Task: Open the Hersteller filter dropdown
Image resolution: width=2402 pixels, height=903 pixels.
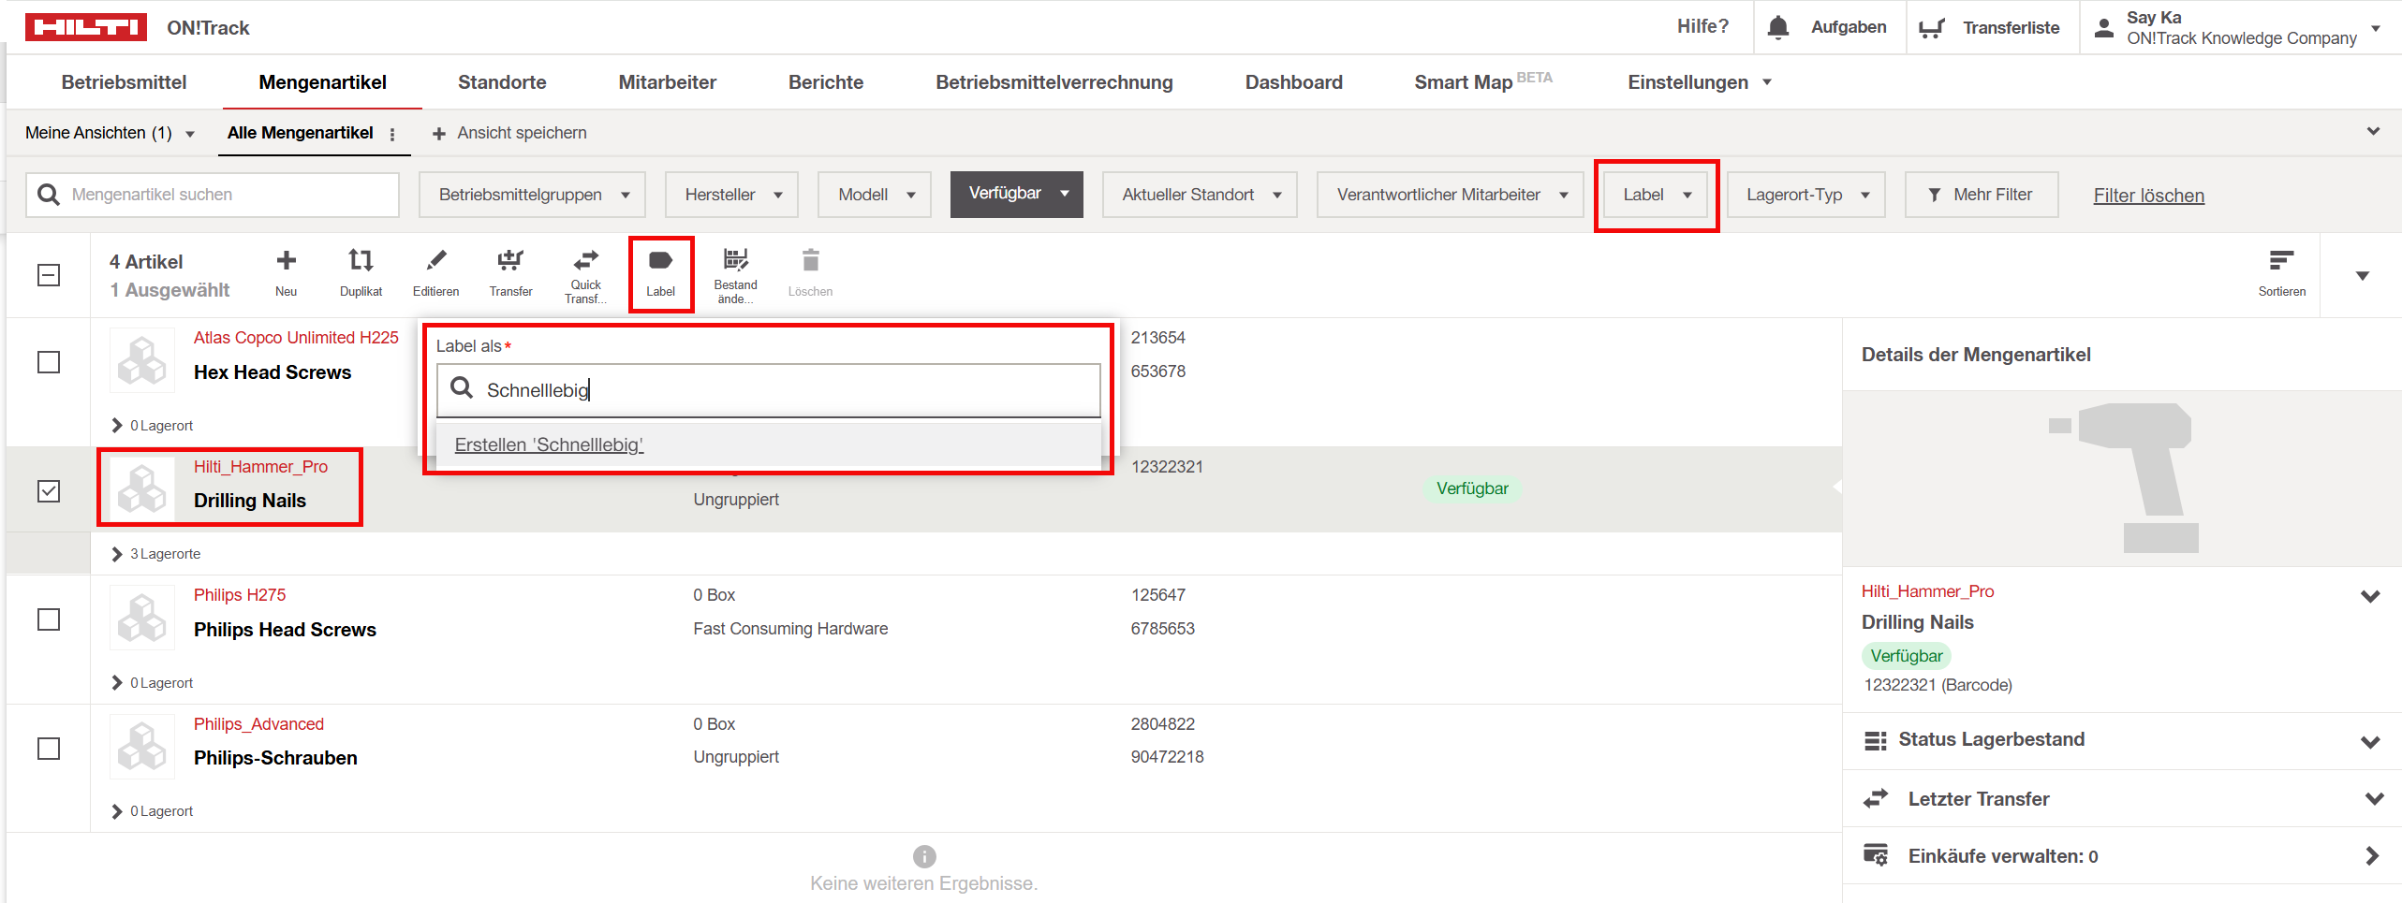Action: click(731, 195)
